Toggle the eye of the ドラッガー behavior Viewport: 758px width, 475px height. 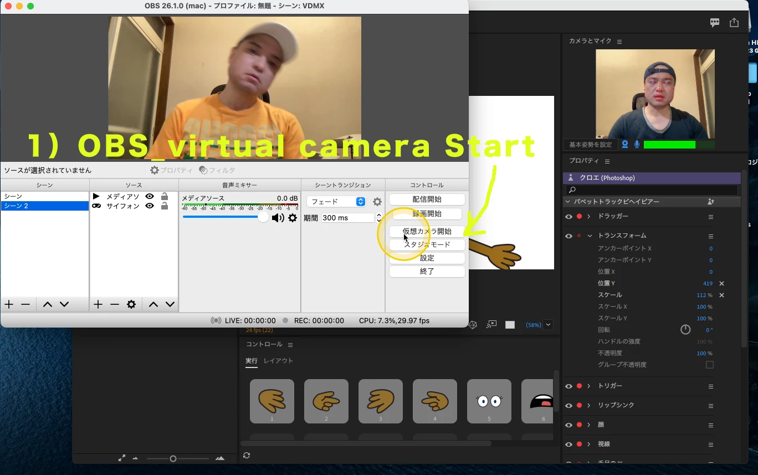[568, 216]
